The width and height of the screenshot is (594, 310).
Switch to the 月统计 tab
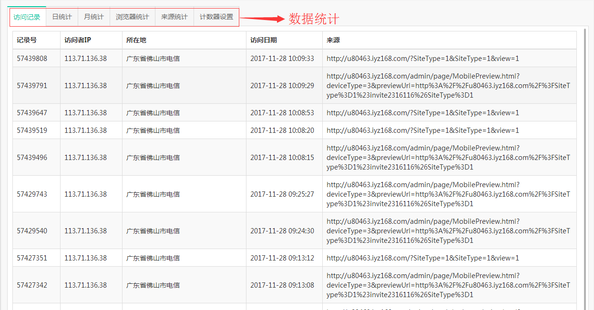[x=93, y=17]
